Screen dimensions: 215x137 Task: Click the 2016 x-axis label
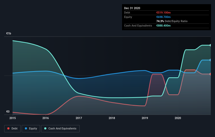pyautogui.click(x=46, y=118)
